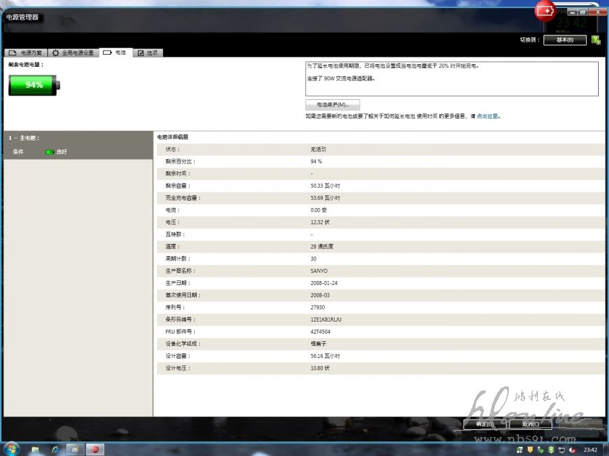Open the Windows Start menu orb

(x=10, y=449)
